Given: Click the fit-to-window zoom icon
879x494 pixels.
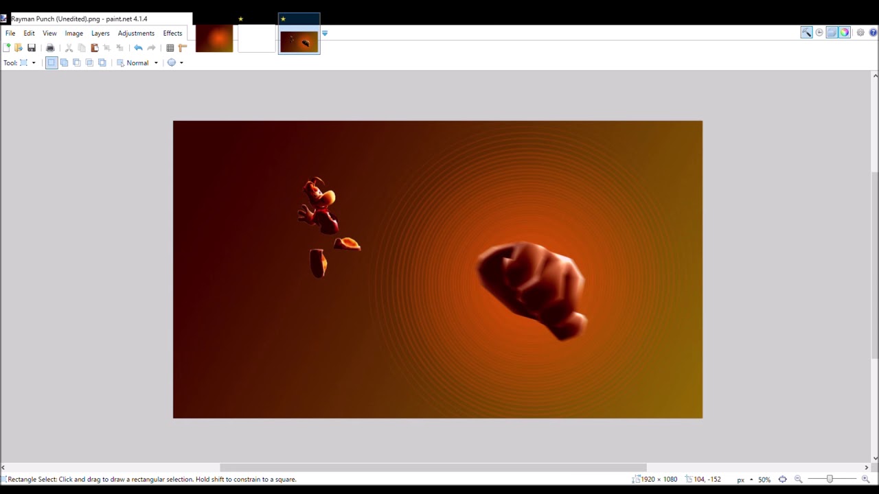Looking at the screenshot, I should point(782,480).
